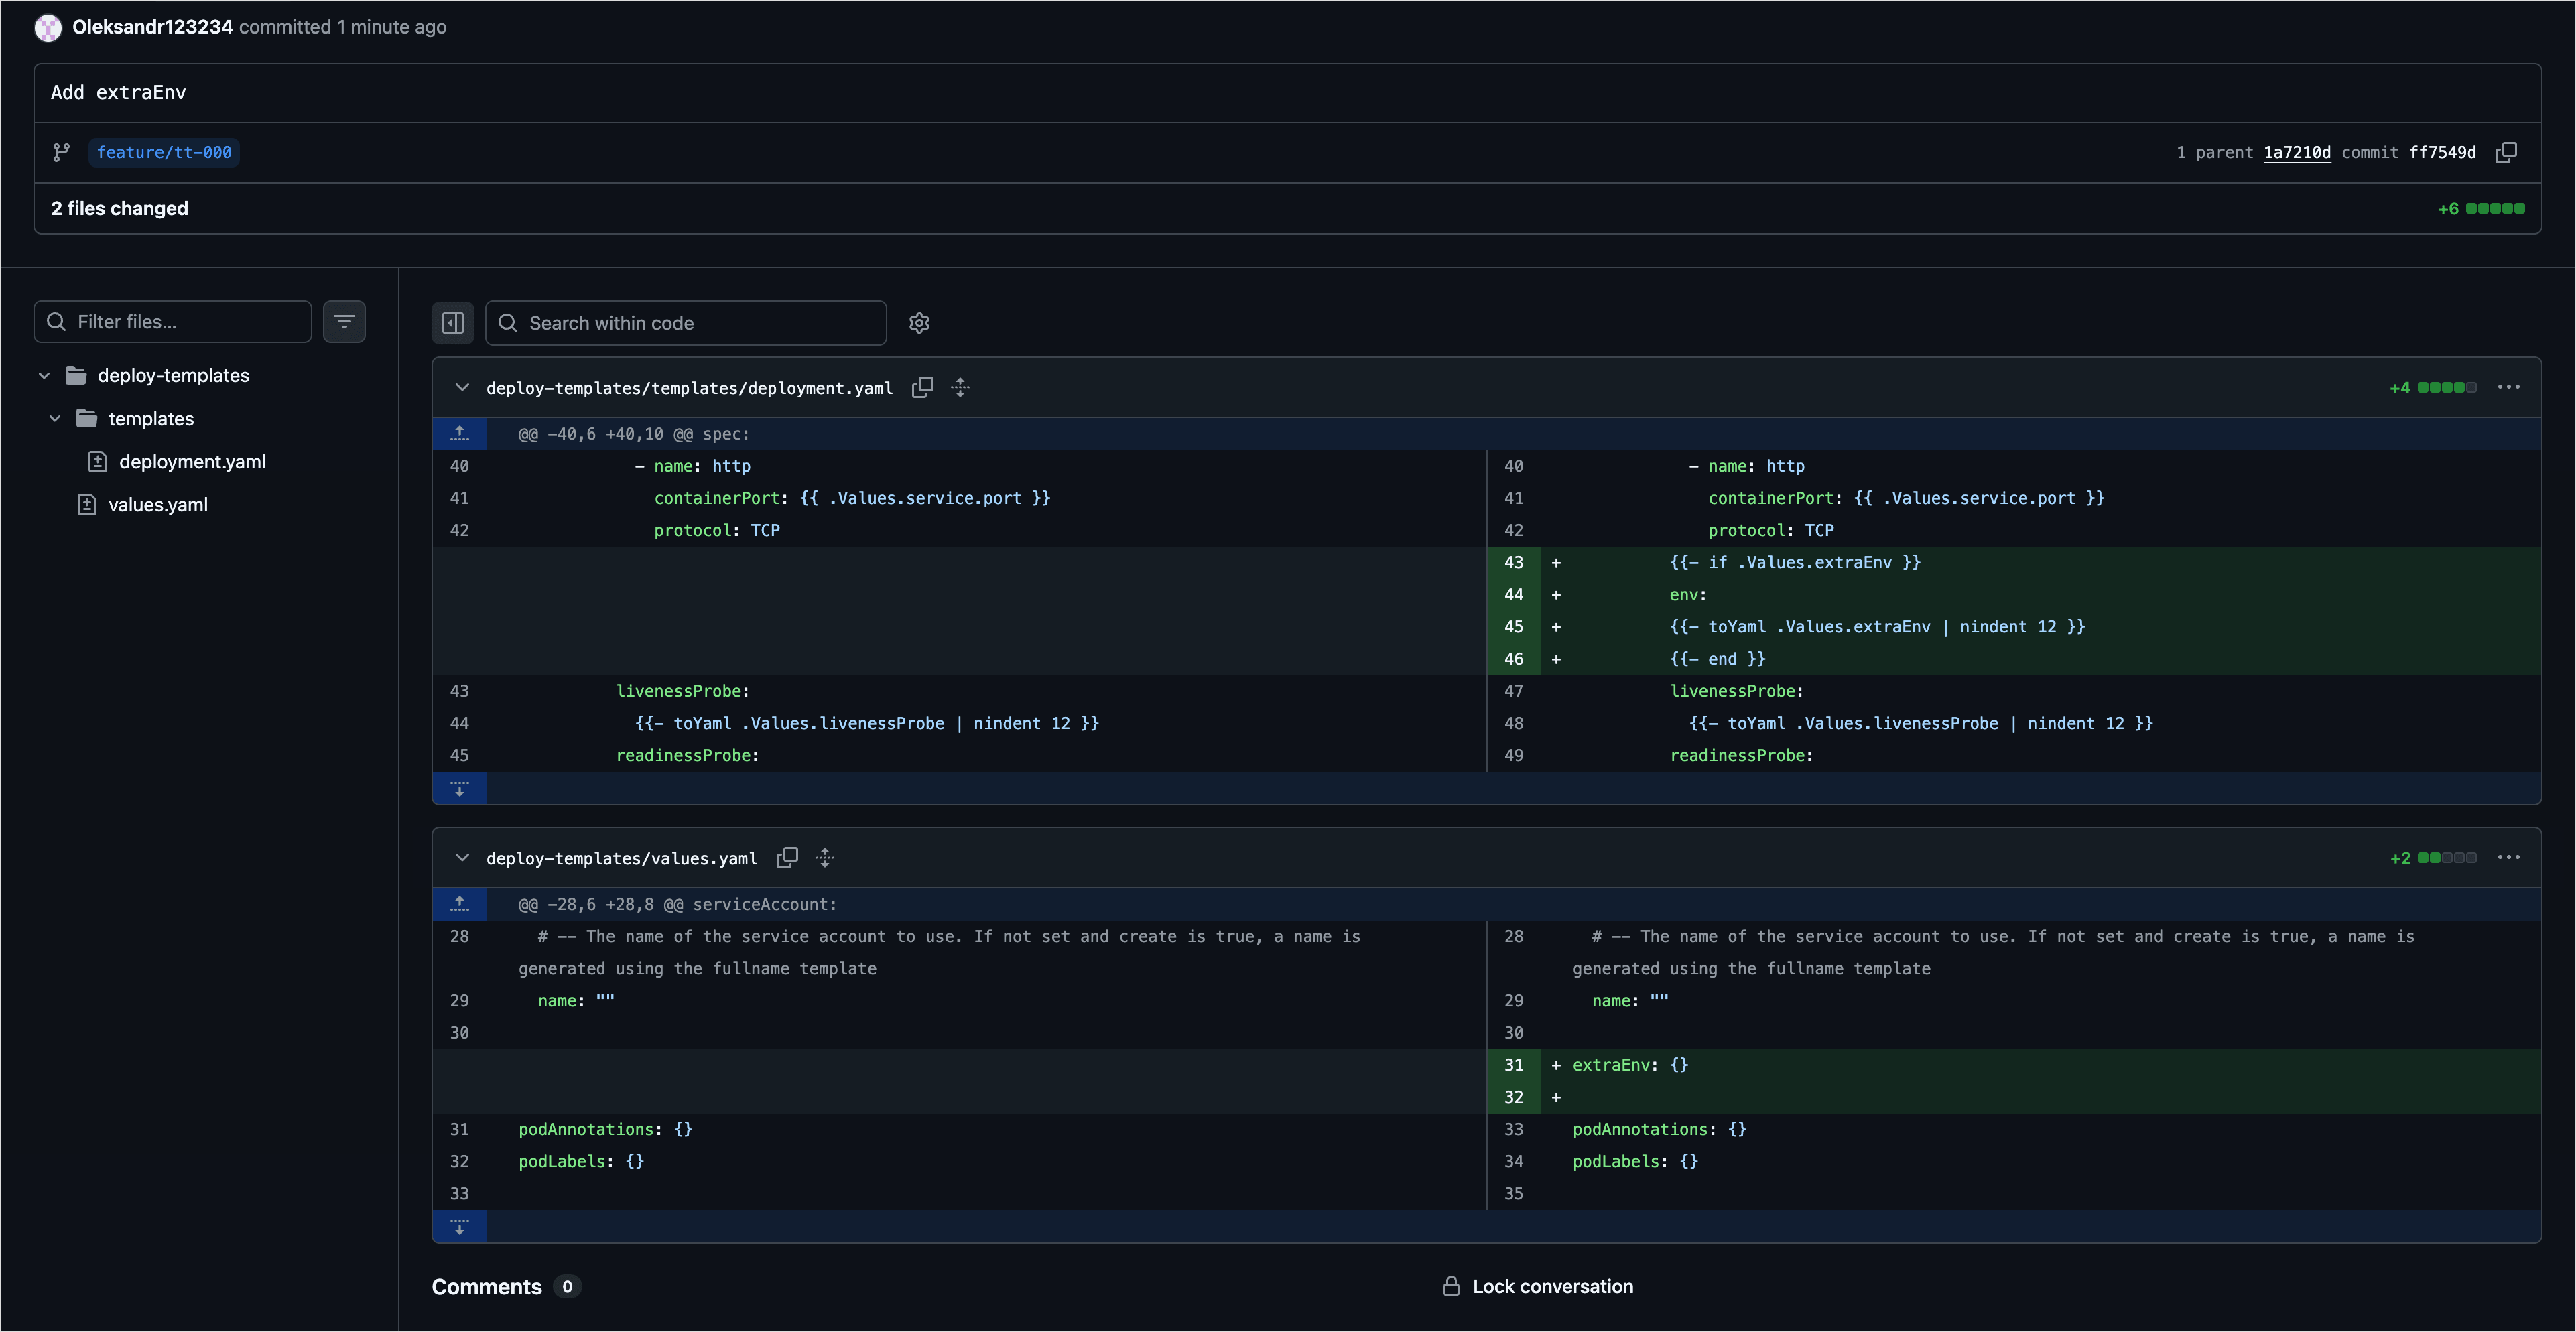Open the feature/tt-000 branch label
The width and height of the screenshot is (2576, 1332).
(164, 152)
